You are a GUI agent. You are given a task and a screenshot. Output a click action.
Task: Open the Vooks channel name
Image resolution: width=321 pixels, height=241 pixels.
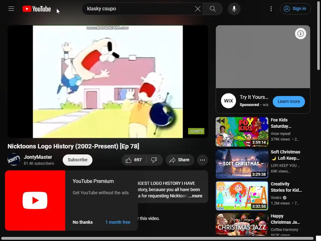(x=276, y=198)
